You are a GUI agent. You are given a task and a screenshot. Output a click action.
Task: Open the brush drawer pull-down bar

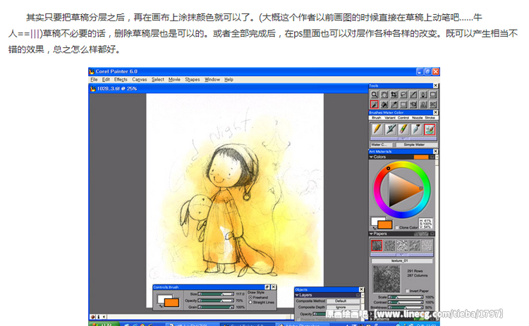(403, 139)
